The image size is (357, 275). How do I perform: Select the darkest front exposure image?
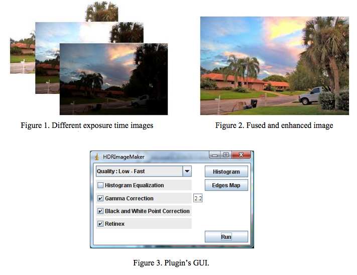(x=113, y=79)
